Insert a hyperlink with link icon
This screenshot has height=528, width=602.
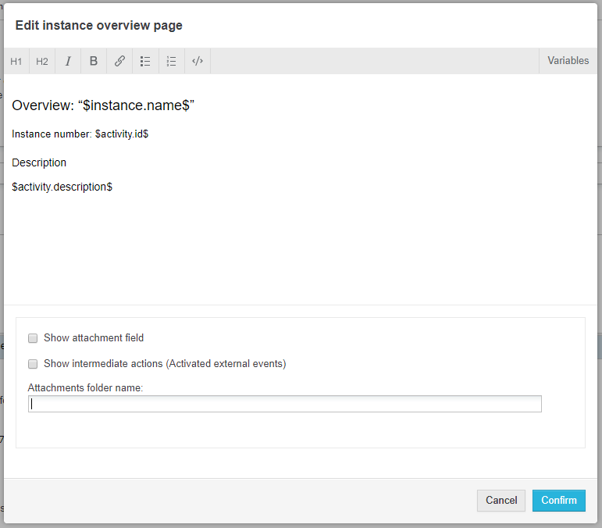119,61
